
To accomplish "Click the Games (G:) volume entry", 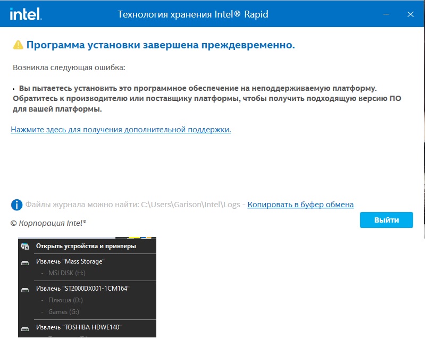I will pyautogui.click(x=64, y=312).
